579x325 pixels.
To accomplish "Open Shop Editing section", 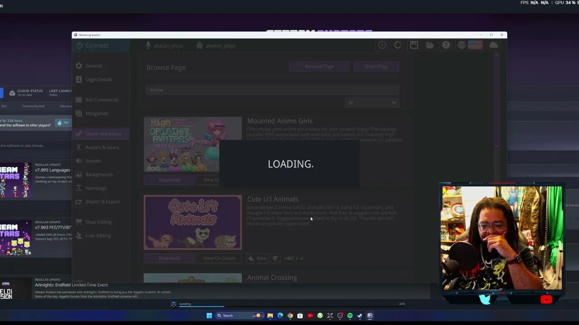I will point(98,222).
